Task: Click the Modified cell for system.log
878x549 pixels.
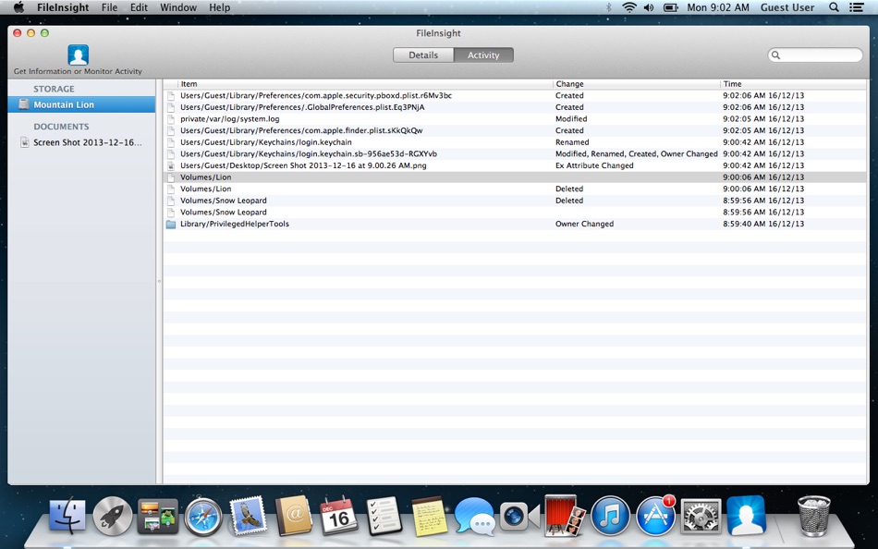Action: click(571, 118)
